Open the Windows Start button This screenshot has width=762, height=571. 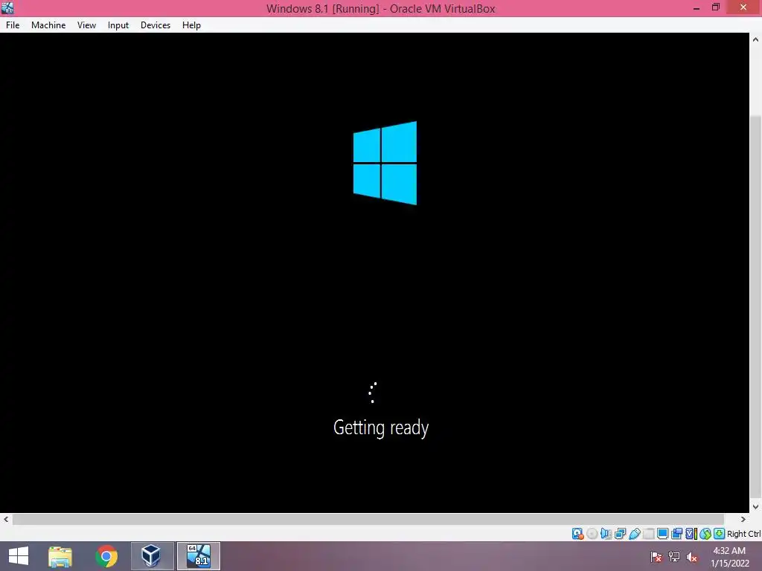19,556
